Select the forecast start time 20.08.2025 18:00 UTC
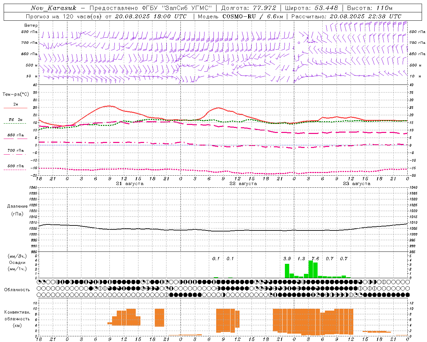 (151, 16)
